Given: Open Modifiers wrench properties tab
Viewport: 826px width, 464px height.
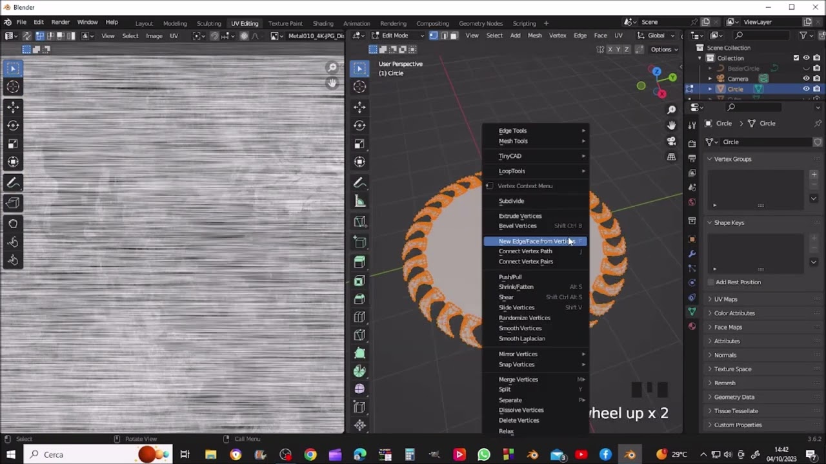Looking at the screenshot, I should pos(692,254).
